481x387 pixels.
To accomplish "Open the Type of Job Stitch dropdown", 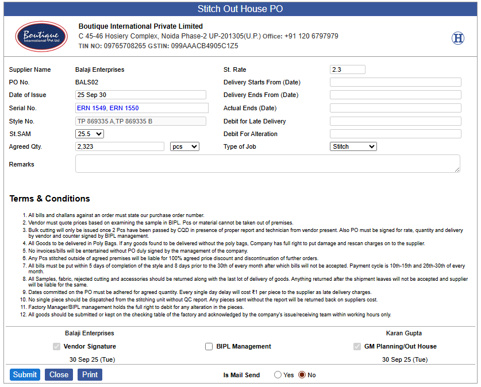I will pyautogui.click(x=353, y=146).
